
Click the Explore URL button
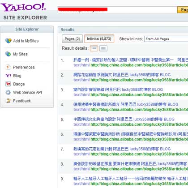(x=183, y=10)
